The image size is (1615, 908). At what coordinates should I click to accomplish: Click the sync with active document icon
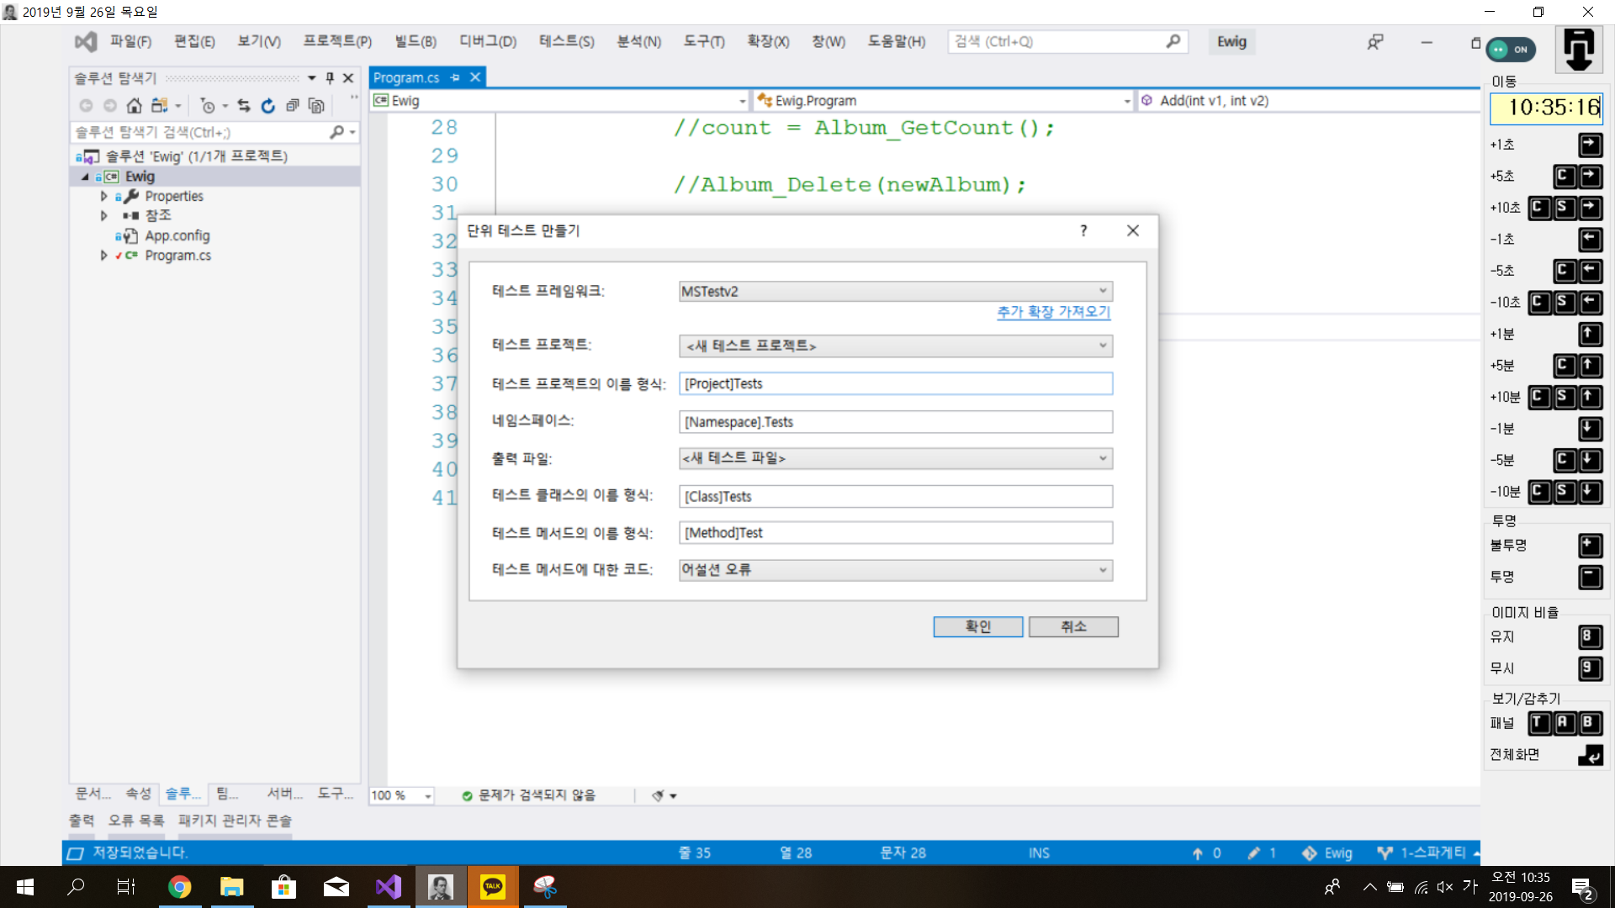click(244, 106)
